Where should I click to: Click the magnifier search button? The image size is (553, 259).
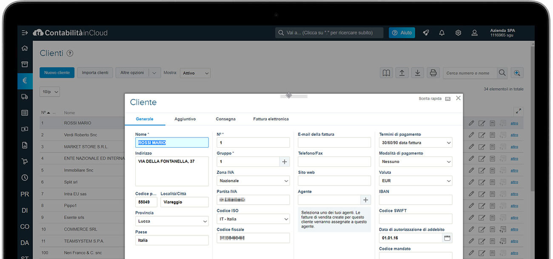point(502,73)
